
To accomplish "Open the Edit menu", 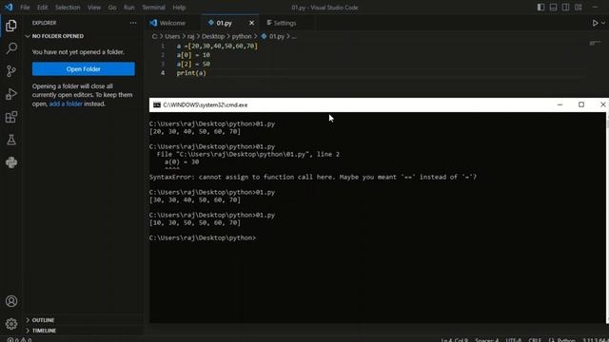I will (42, 8).
